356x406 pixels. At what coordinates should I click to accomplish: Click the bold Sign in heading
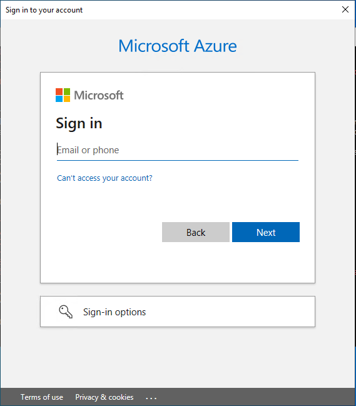[79, 123]
